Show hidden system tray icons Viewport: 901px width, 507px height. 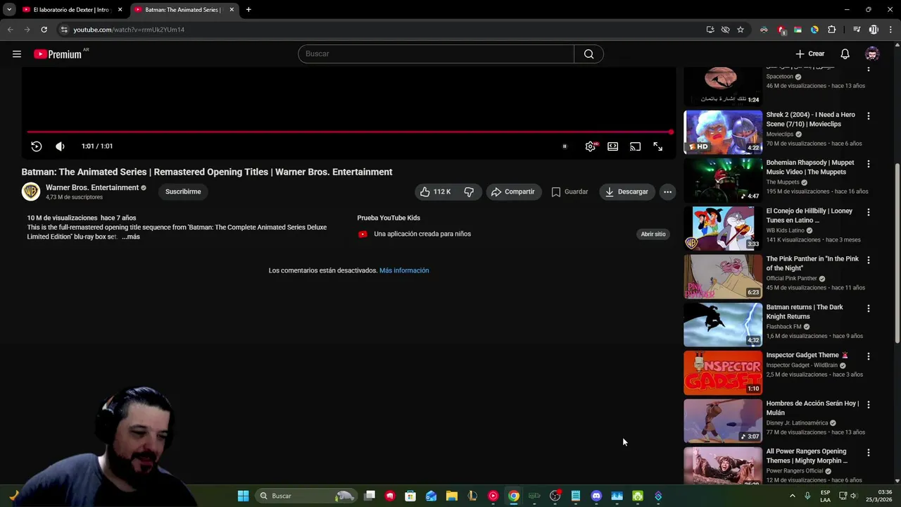point(792,496)
